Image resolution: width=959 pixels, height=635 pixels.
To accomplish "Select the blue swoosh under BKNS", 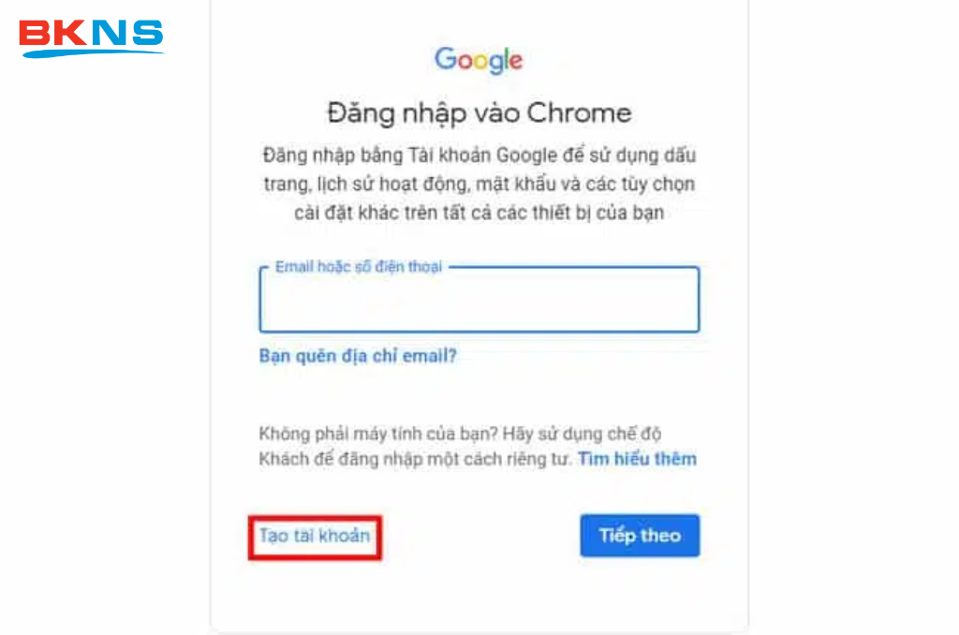I will [x=93, y=53].
